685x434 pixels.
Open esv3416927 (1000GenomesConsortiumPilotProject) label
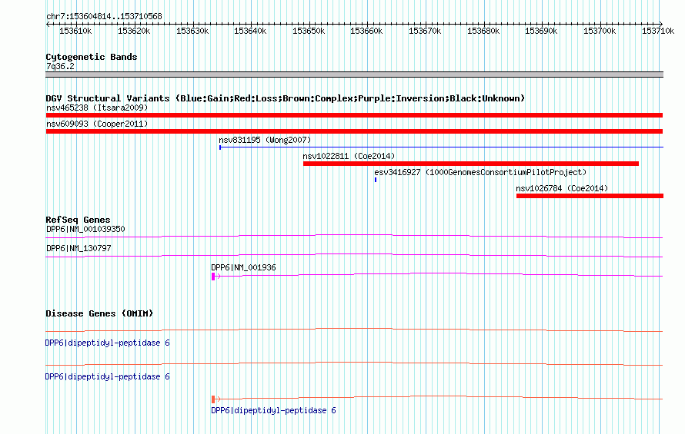pyautogui.click(x=480, y=172)
